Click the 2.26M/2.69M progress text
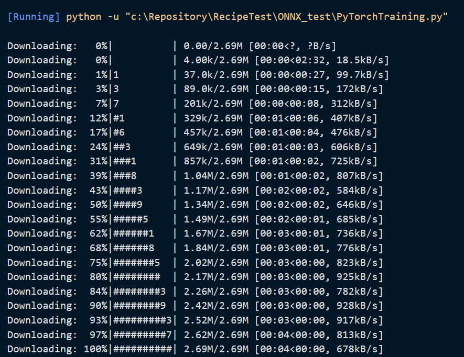Viewport: 464px width, 357px height. pyautogui.click(x=216, y=292)
